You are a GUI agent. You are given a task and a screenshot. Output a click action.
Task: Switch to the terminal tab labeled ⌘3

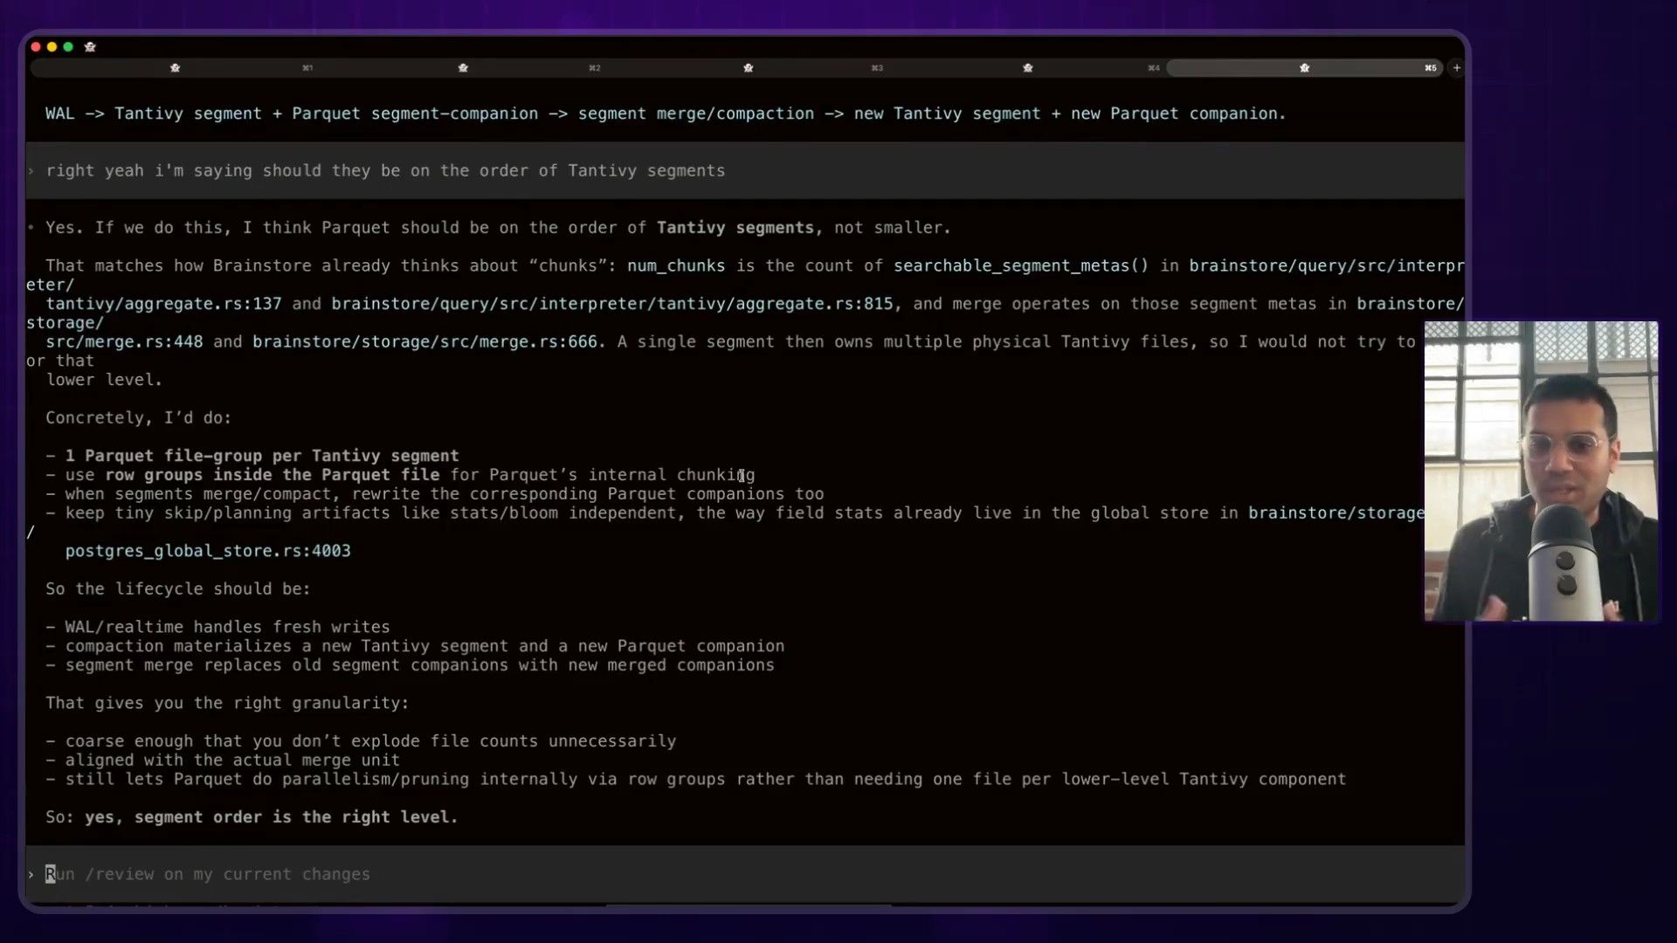[748, 67]
